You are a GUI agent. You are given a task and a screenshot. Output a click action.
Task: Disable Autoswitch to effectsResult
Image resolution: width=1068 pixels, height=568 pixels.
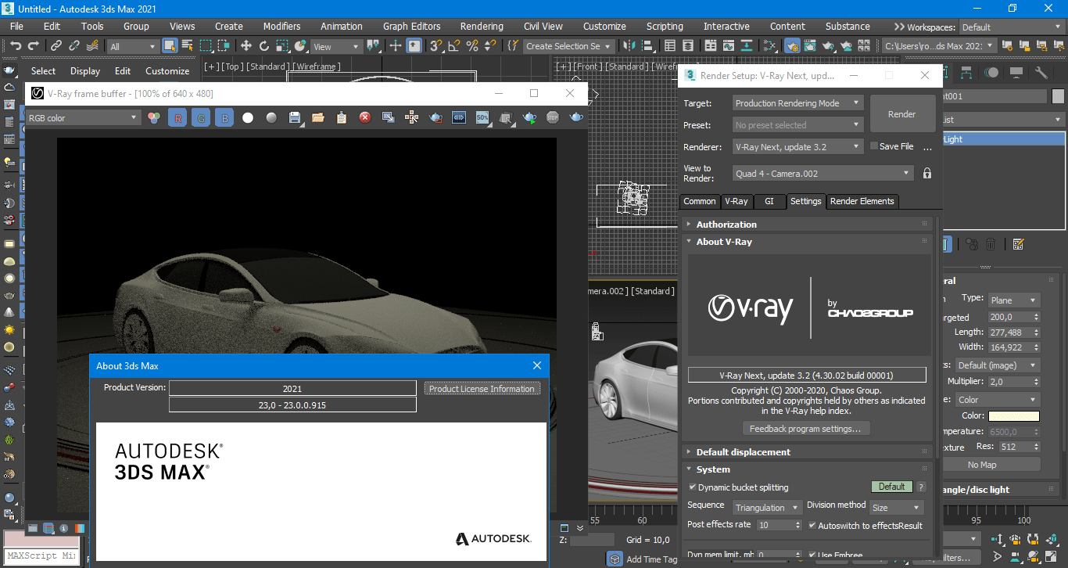812,526
